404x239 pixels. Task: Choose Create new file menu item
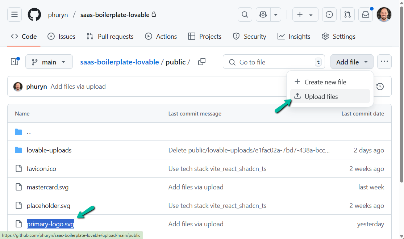330,82
